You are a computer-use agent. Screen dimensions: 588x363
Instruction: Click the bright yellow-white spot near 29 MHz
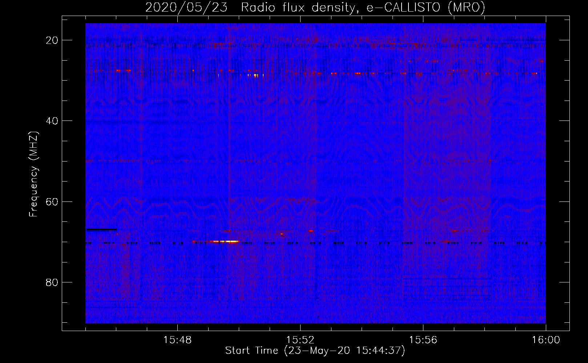coord(255,76)
